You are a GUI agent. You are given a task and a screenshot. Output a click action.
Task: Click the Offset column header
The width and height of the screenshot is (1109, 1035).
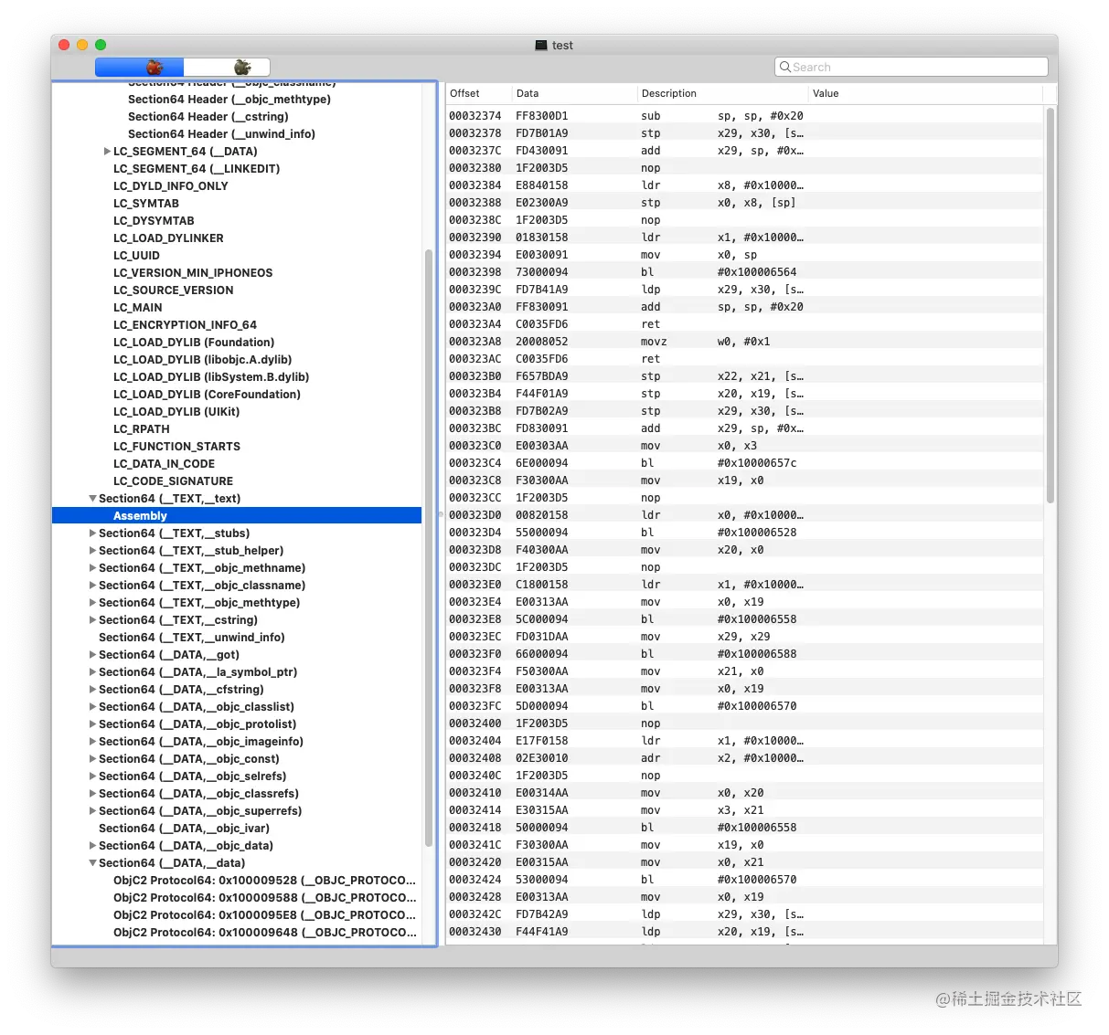coord(479,93)
